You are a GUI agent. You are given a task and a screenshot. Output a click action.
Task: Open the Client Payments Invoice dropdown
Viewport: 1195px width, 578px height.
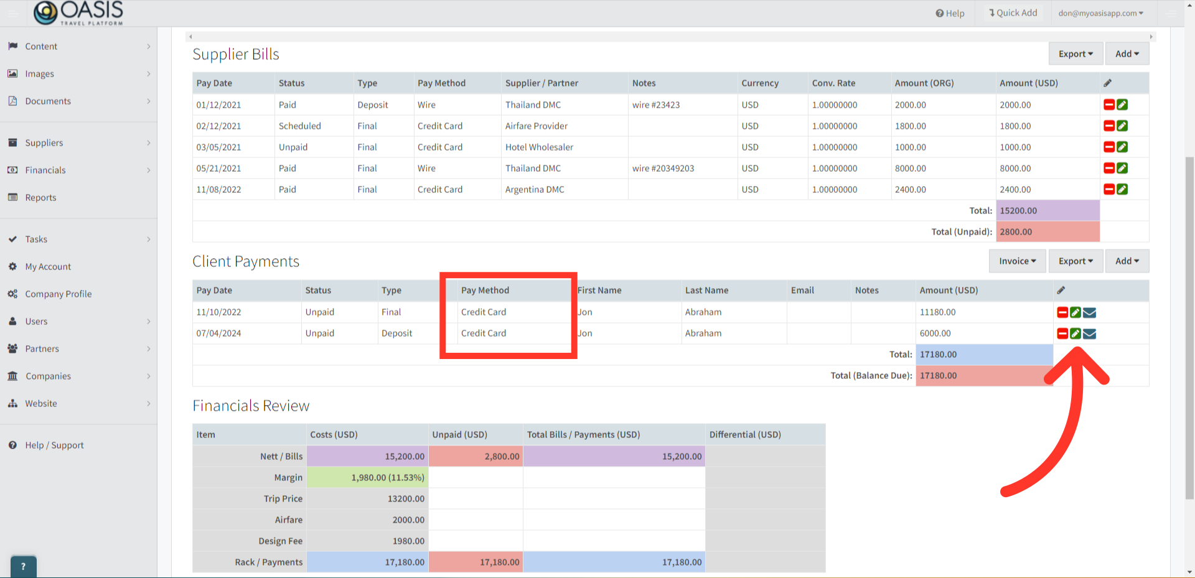1017,261
